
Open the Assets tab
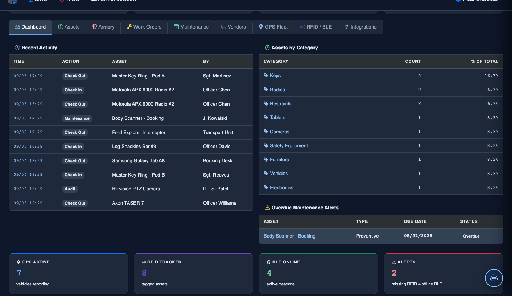tap(69, 27)
